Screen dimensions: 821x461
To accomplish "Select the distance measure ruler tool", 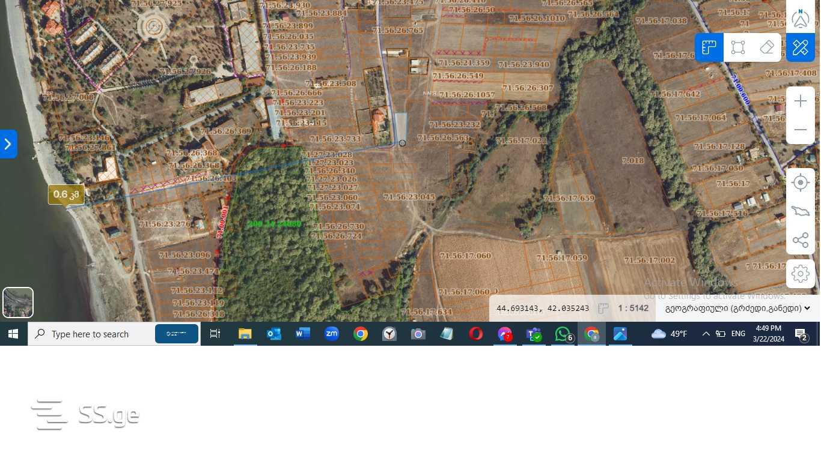I will click(709, 47).
